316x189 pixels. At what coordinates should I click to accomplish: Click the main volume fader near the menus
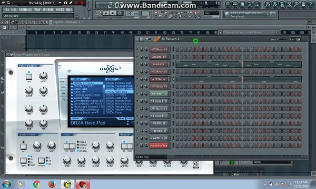point(88,9)
